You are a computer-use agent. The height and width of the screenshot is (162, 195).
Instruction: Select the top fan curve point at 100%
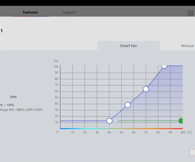coord(164,67)
